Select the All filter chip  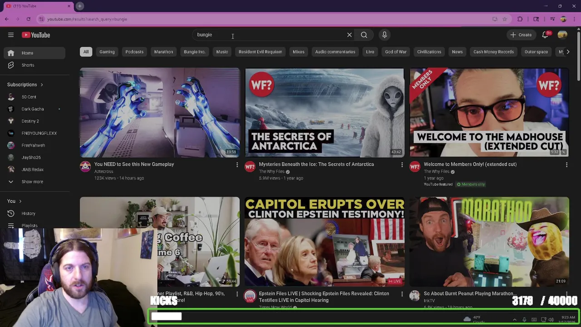(86, 52)
